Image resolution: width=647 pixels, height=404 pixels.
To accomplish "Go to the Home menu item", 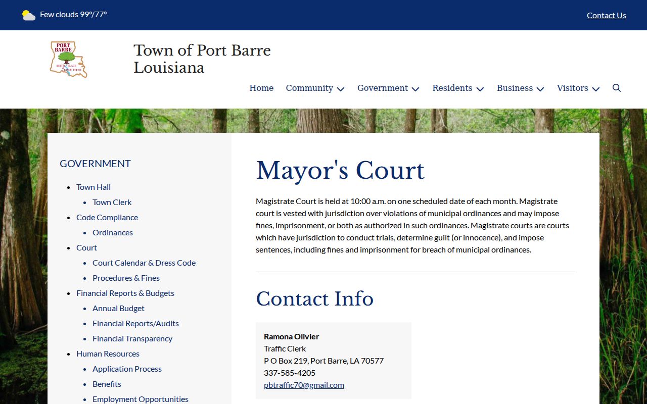I will pos(261,88).
